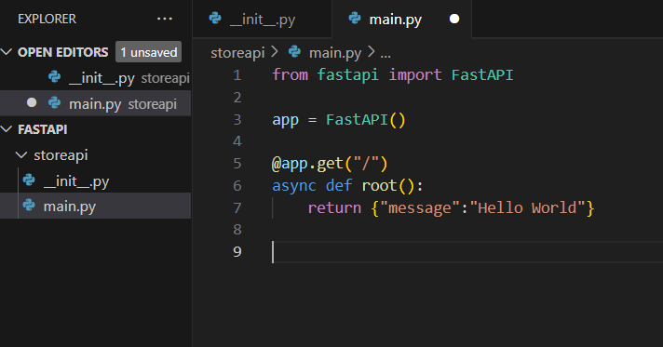Screen dimensions: 663x347
Task: Select the main.py editor tab
Action: 402,19
